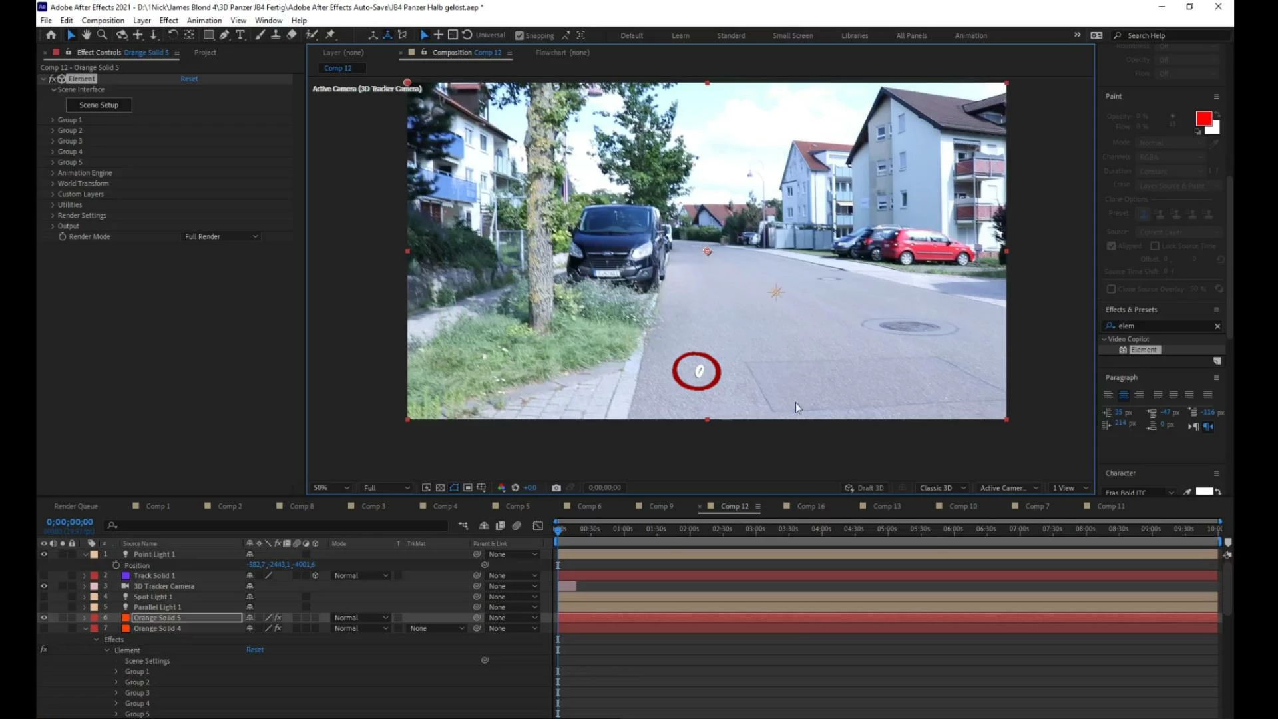This screenshot has width=1278, height=719.
Task: Select the Clone Stamp tool
Action: pyautogui.click(x=276, y=35)
